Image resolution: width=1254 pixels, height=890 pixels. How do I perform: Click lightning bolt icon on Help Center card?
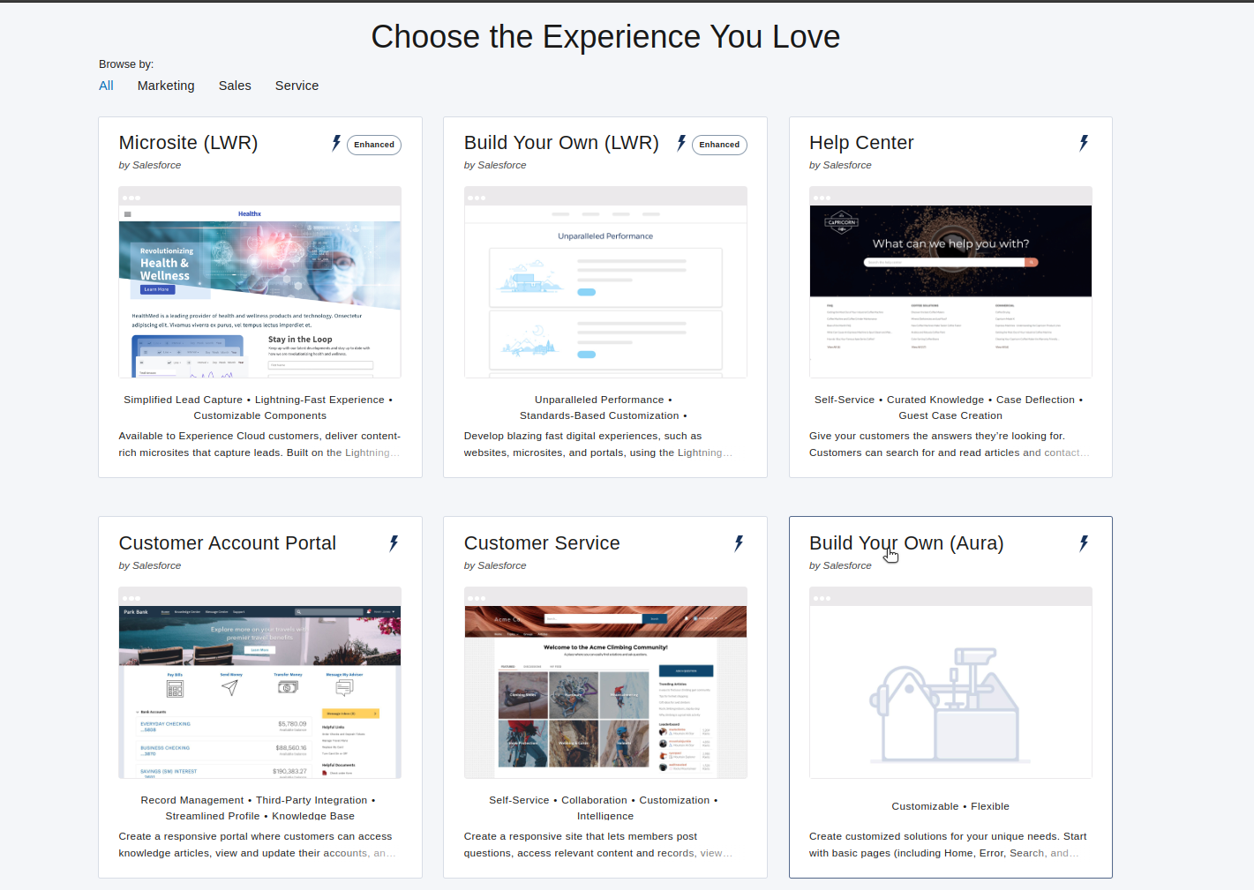(1084, 143)
